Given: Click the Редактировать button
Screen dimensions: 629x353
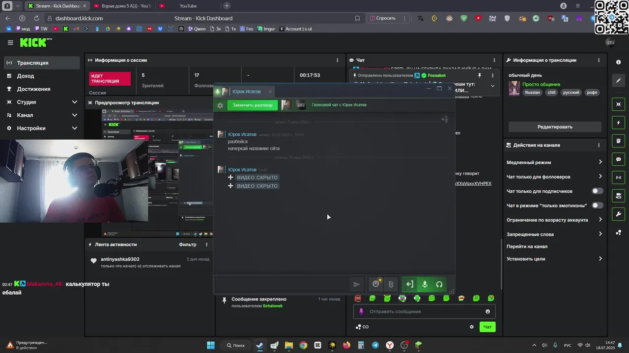Looking at the screenshot, I should (555, 127).
